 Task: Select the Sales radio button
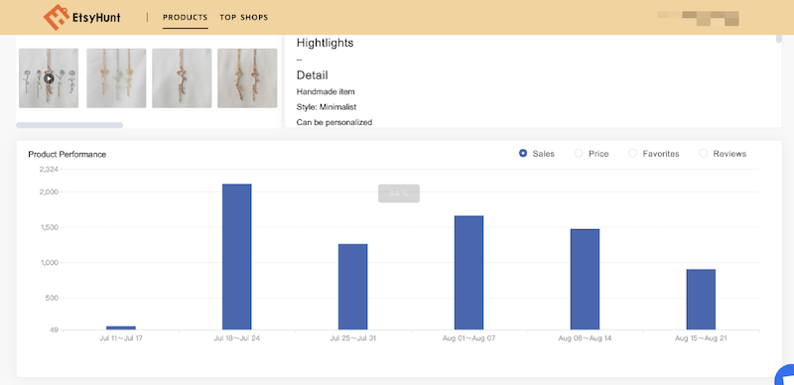click(x=523, y=154)
